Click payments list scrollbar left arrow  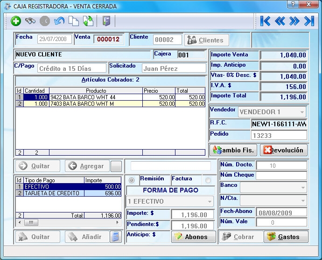coord(20,222)
